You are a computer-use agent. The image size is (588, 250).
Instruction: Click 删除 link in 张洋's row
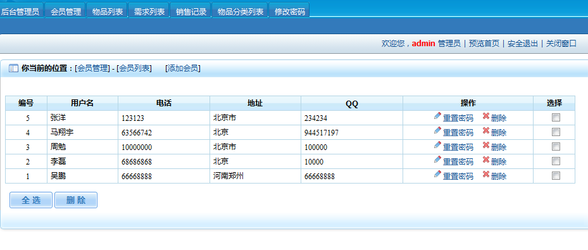coord(499,118)
